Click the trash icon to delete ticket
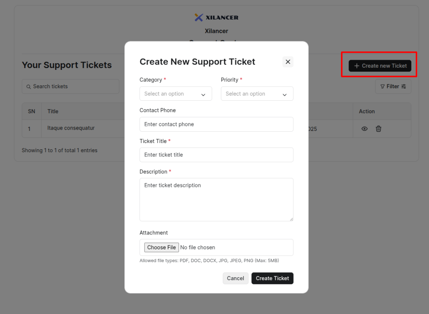Screen dimensions: 429x314 378,129
